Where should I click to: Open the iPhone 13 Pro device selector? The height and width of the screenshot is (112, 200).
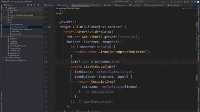click(122, 2)
